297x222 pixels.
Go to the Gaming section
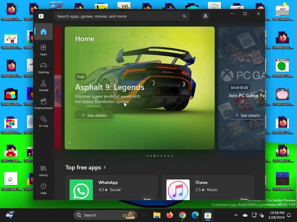click(x=44, y=68)
